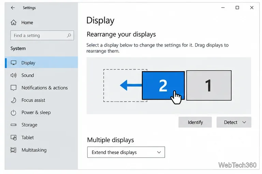Viewport: 262px width, 174px height.
Task: Click the Multitasking icon in sidebar
Action: (x=14, y=150)
